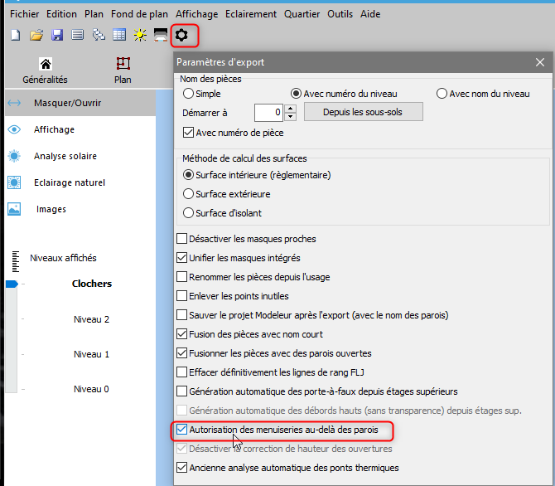
Task: Open project with the folder icon
Action: point(36,35)
